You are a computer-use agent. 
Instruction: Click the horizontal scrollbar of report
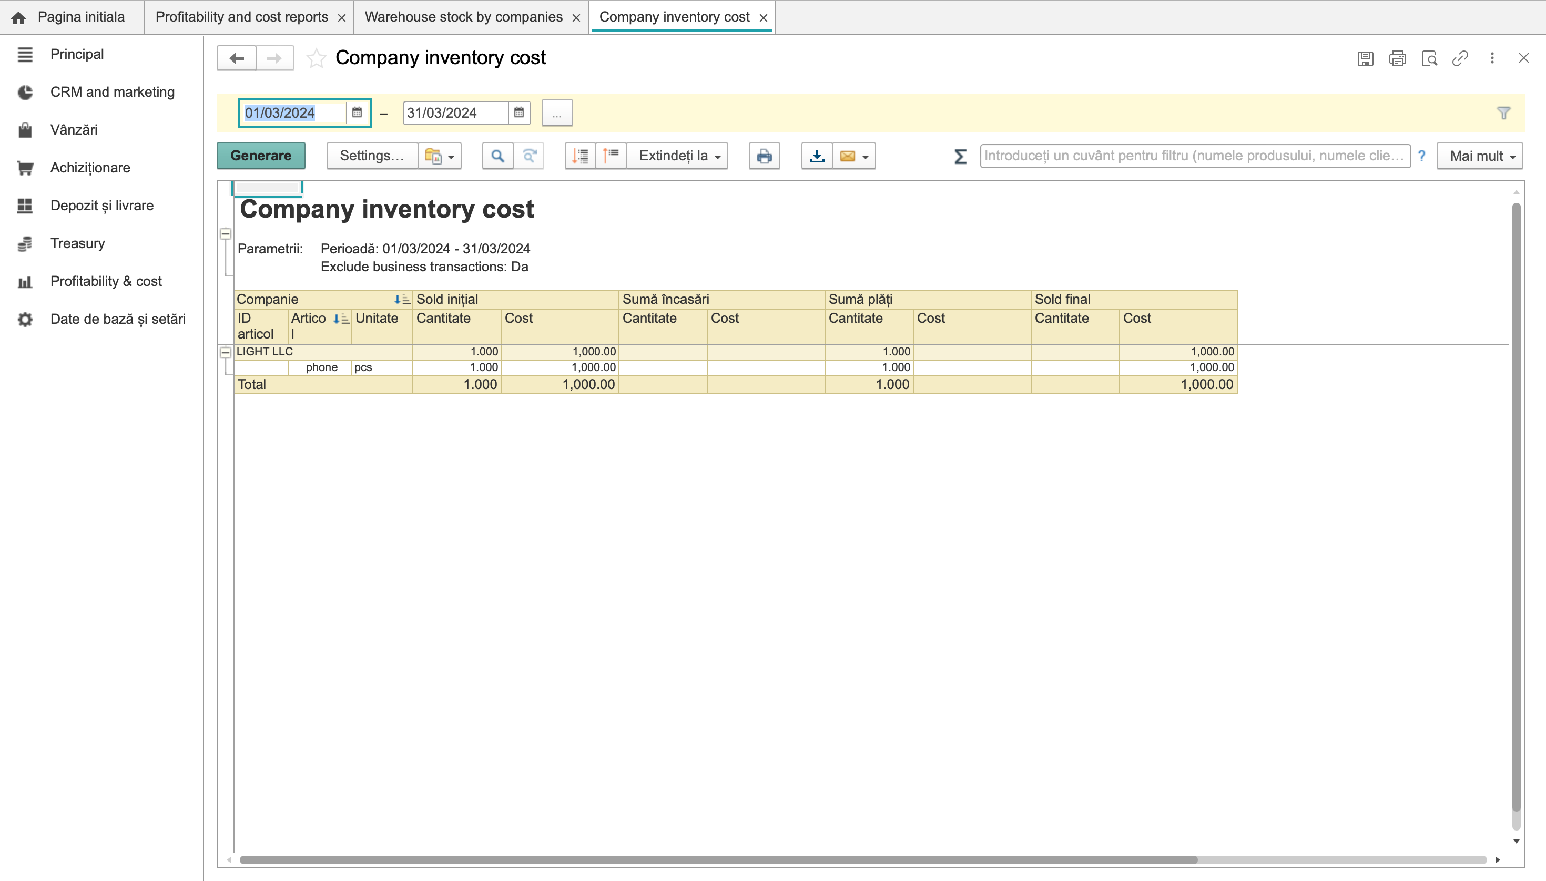tap(718, 860)
